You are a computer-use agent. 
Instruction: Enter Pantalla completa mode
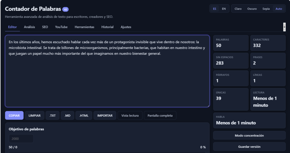pos(160,116)
